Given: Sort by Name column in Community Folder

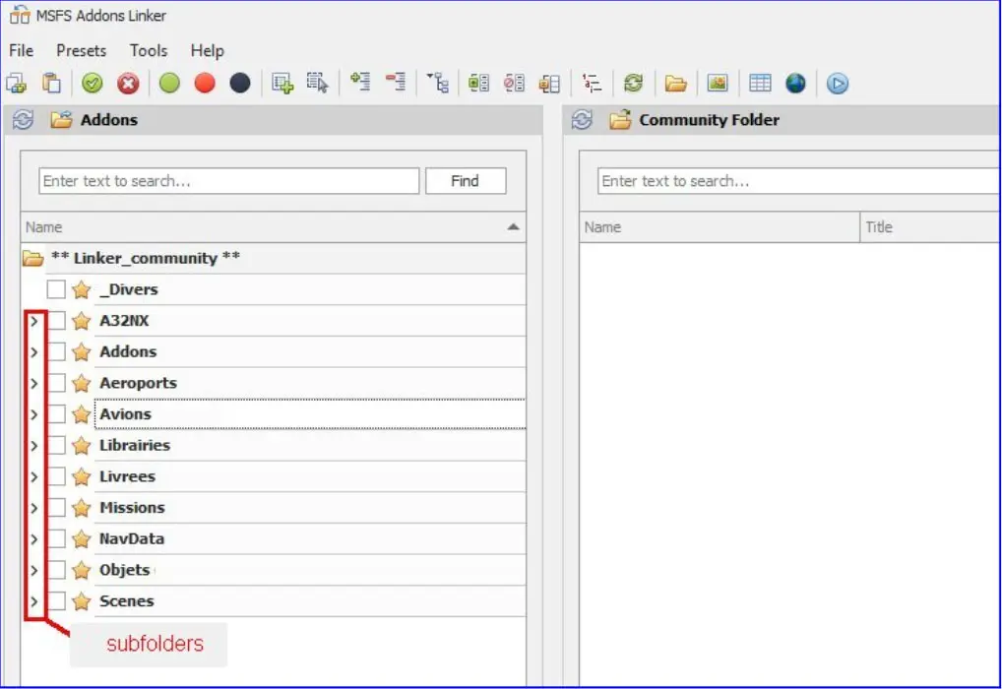Looking at the screenshot, I should pyautogui.click(x=720, y=227).
